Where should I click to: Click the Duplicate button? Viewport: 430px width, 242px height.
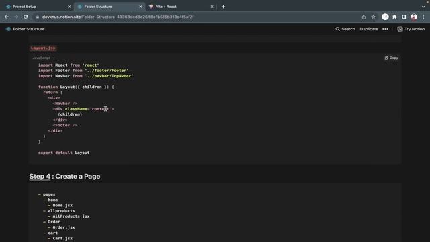pos(369,29)
